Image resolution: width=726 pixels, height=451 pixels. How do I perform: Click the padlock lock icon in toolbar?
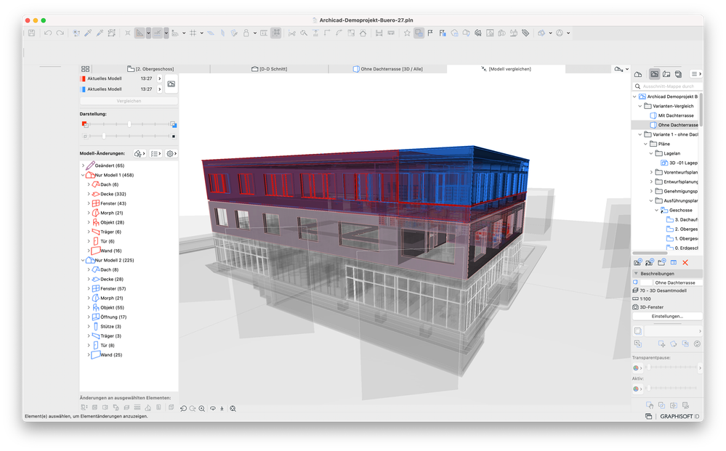click(246, 33)
